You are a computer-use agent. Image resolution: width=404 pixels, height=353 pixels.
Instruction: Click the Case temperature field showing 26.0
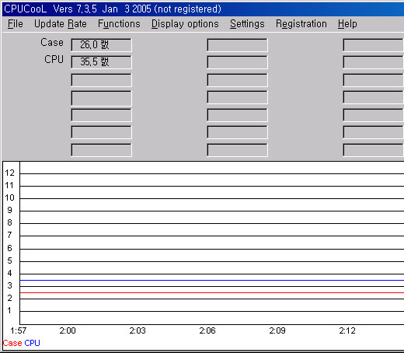click(x=101, y=45)
